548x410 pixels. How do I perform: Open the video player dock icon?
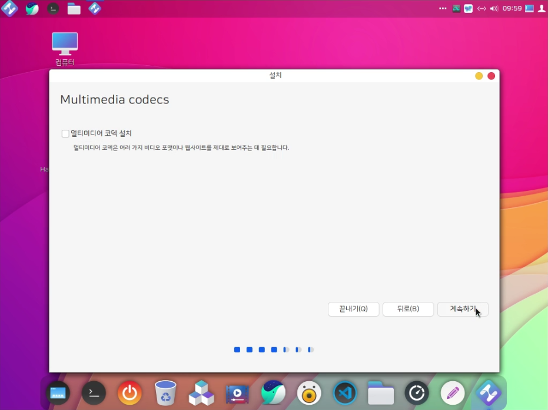tap(237, 392)
